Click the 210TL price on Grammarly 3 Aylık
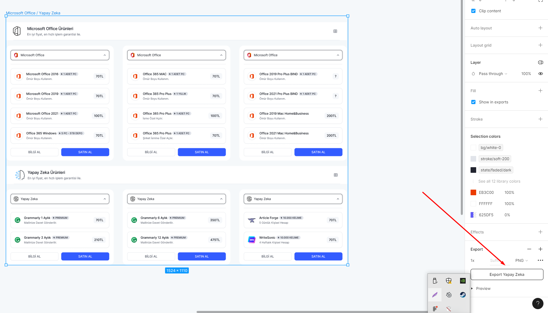548x313 pixels. 98,240
